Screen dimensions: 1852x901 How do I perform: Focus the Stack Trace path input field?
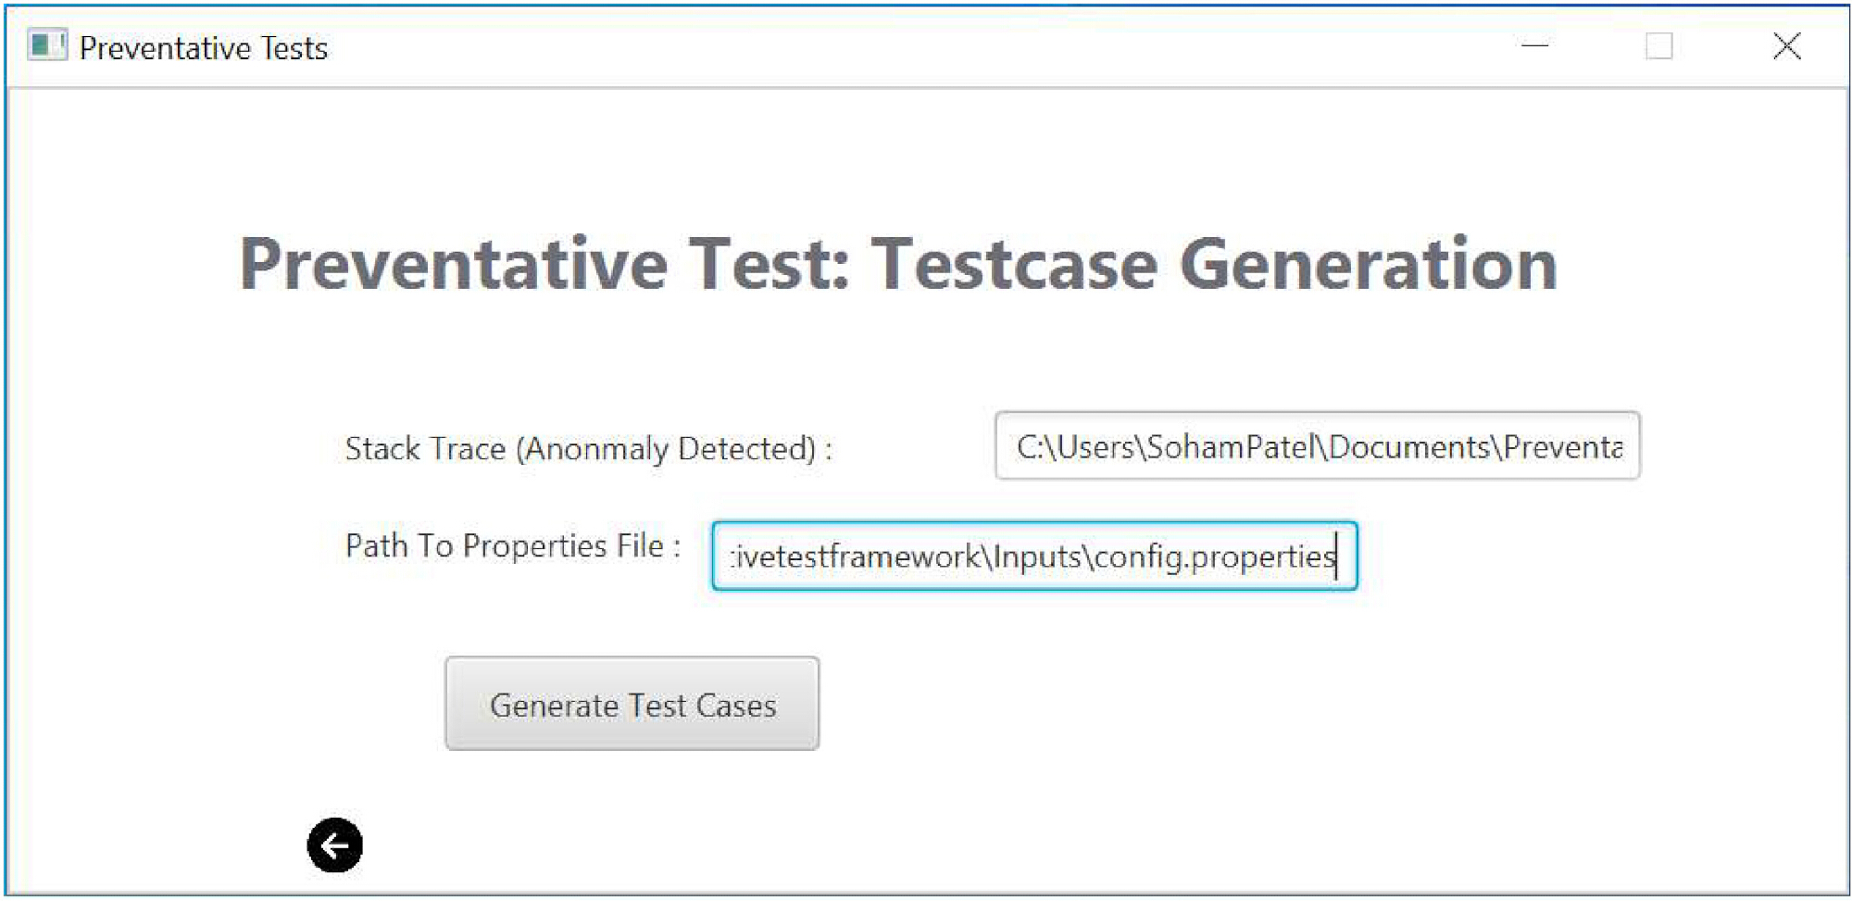point(1317,446)
